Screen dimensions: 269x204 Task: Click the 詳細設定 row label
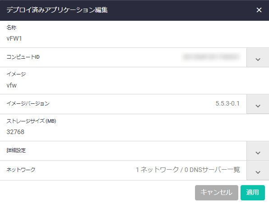[16, 150]
